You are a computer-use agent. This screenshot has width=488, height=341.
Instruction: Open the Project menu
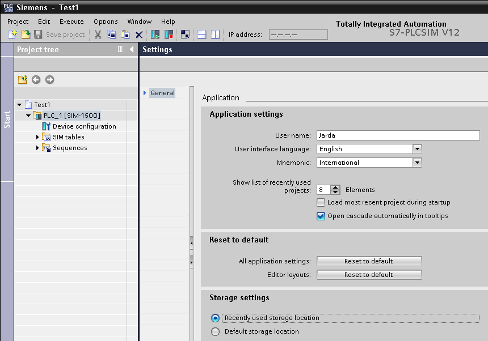click(18, 22)
